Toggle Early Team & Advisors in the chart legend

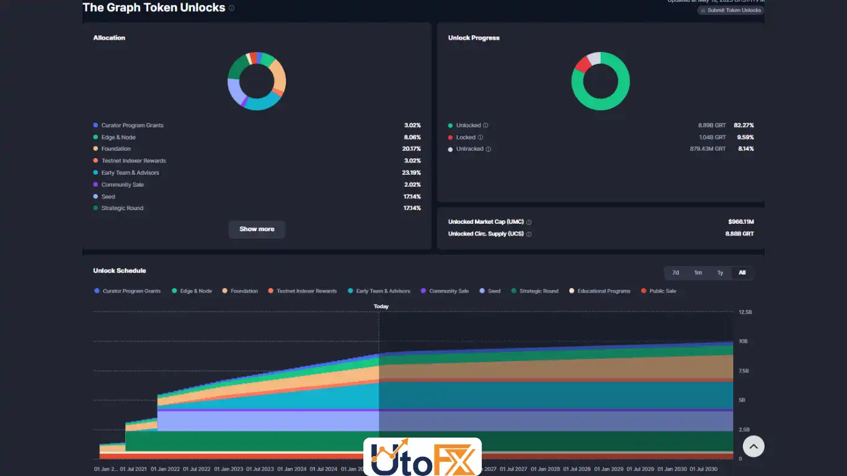379,291
